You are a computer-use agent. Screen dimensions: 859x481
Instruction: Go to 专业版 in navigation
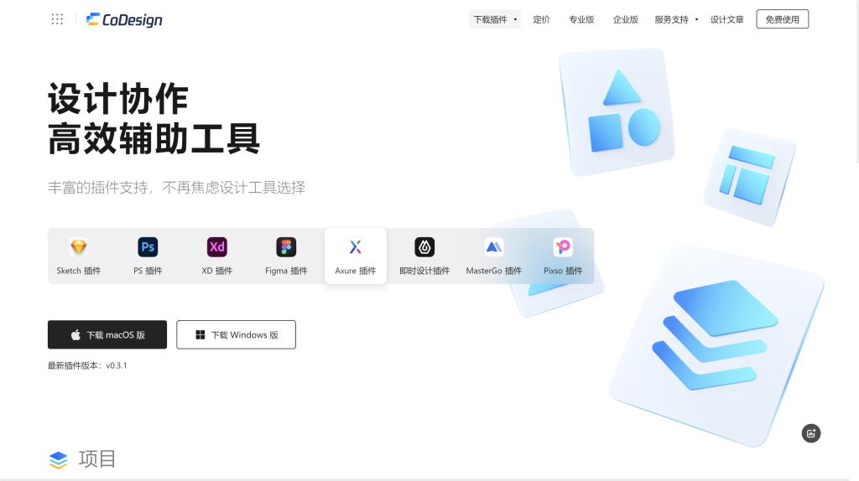581,19
